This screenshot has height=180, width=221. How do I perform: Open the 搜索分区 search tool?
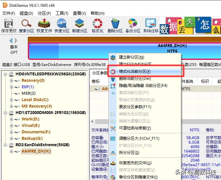click(26, 25)
